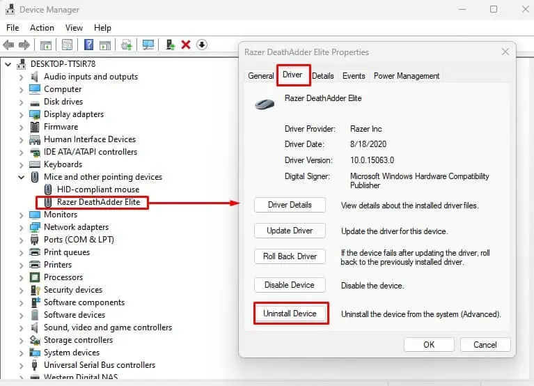
Task: Switch to the Events tab
Action: click(354, 76)
